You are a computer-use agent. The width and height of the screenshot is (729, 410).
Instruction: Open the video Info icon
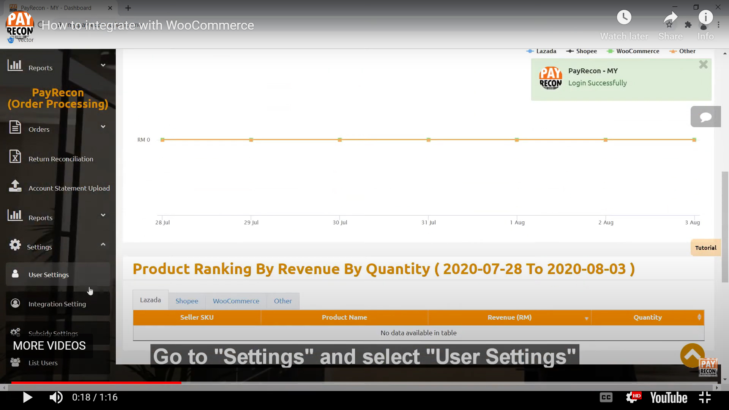[705, 17]
